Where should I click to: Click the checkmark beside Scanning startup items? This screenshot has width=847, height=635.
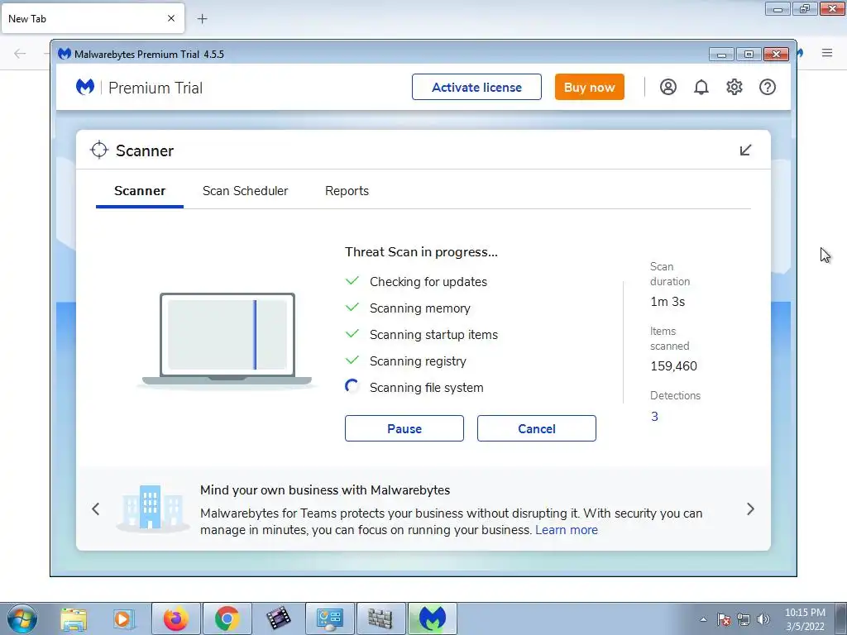coord(352,334)
